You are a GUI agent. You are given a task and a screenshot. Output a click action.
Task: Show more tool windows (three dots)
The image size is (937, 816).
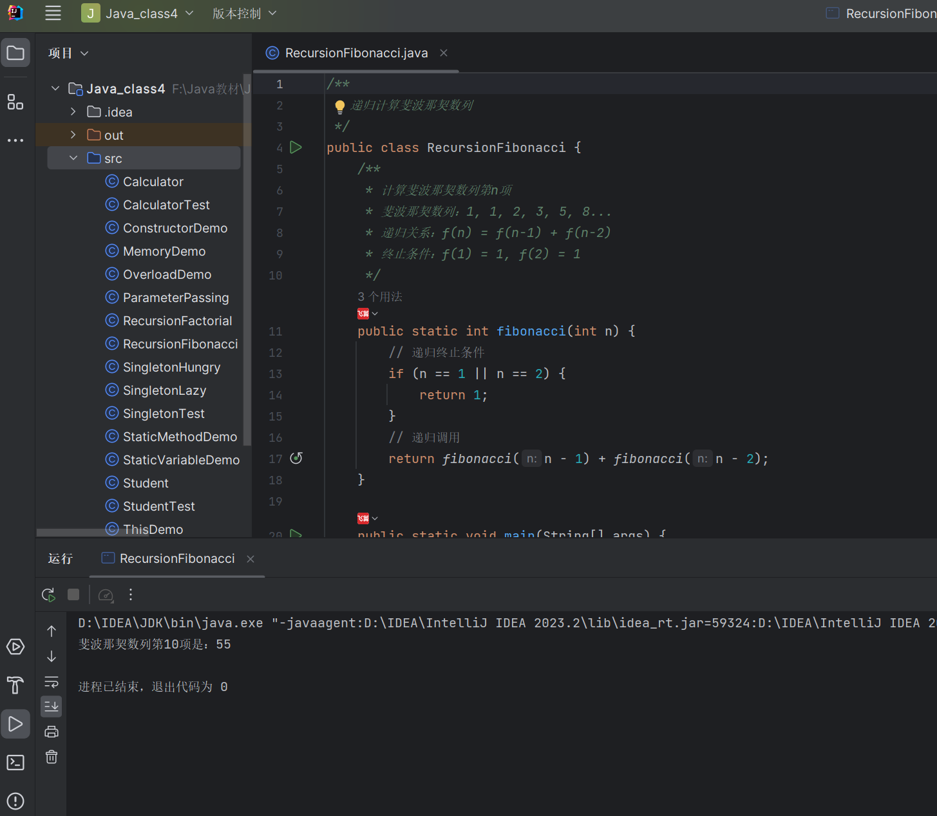15,140
